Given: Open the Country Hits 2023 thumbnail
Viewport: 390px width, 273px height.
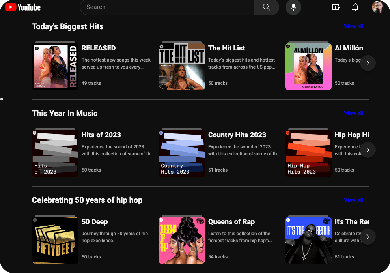Looking at the screenshot, I should (182, 153).
